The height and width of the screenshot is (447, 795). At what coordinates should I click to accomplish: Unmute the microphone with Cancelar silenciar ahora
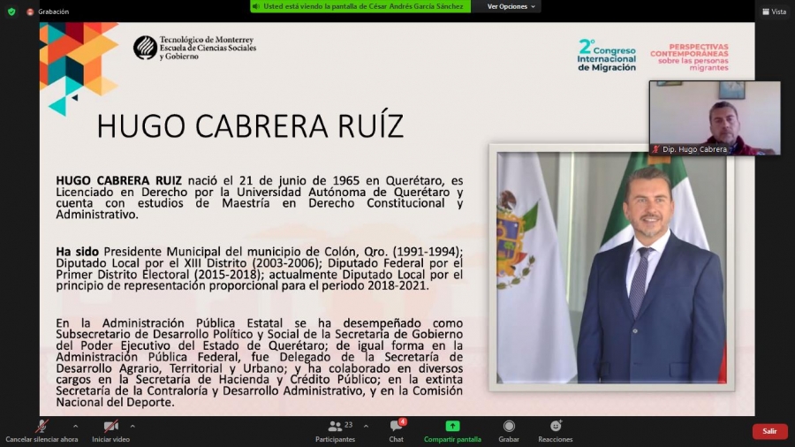click(42, 427)
